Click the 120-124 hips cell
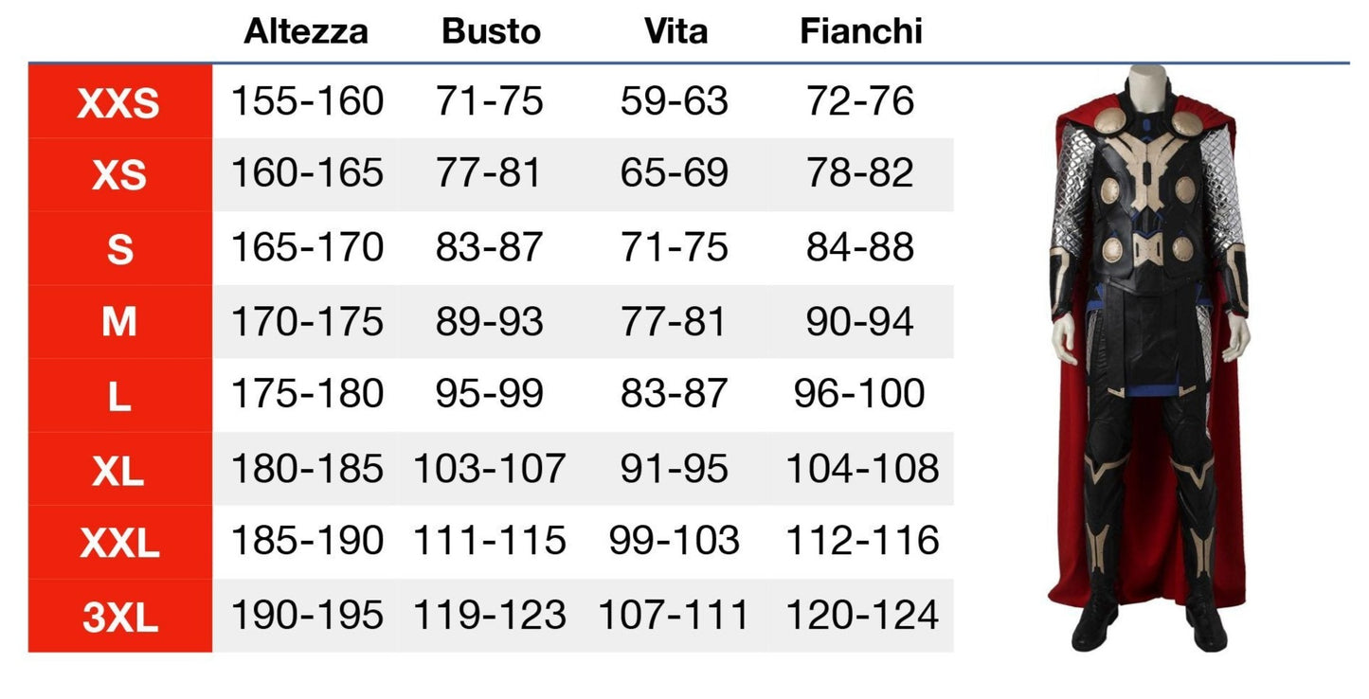The height and width of the screenshot is (699, 1369). point(861,616)
